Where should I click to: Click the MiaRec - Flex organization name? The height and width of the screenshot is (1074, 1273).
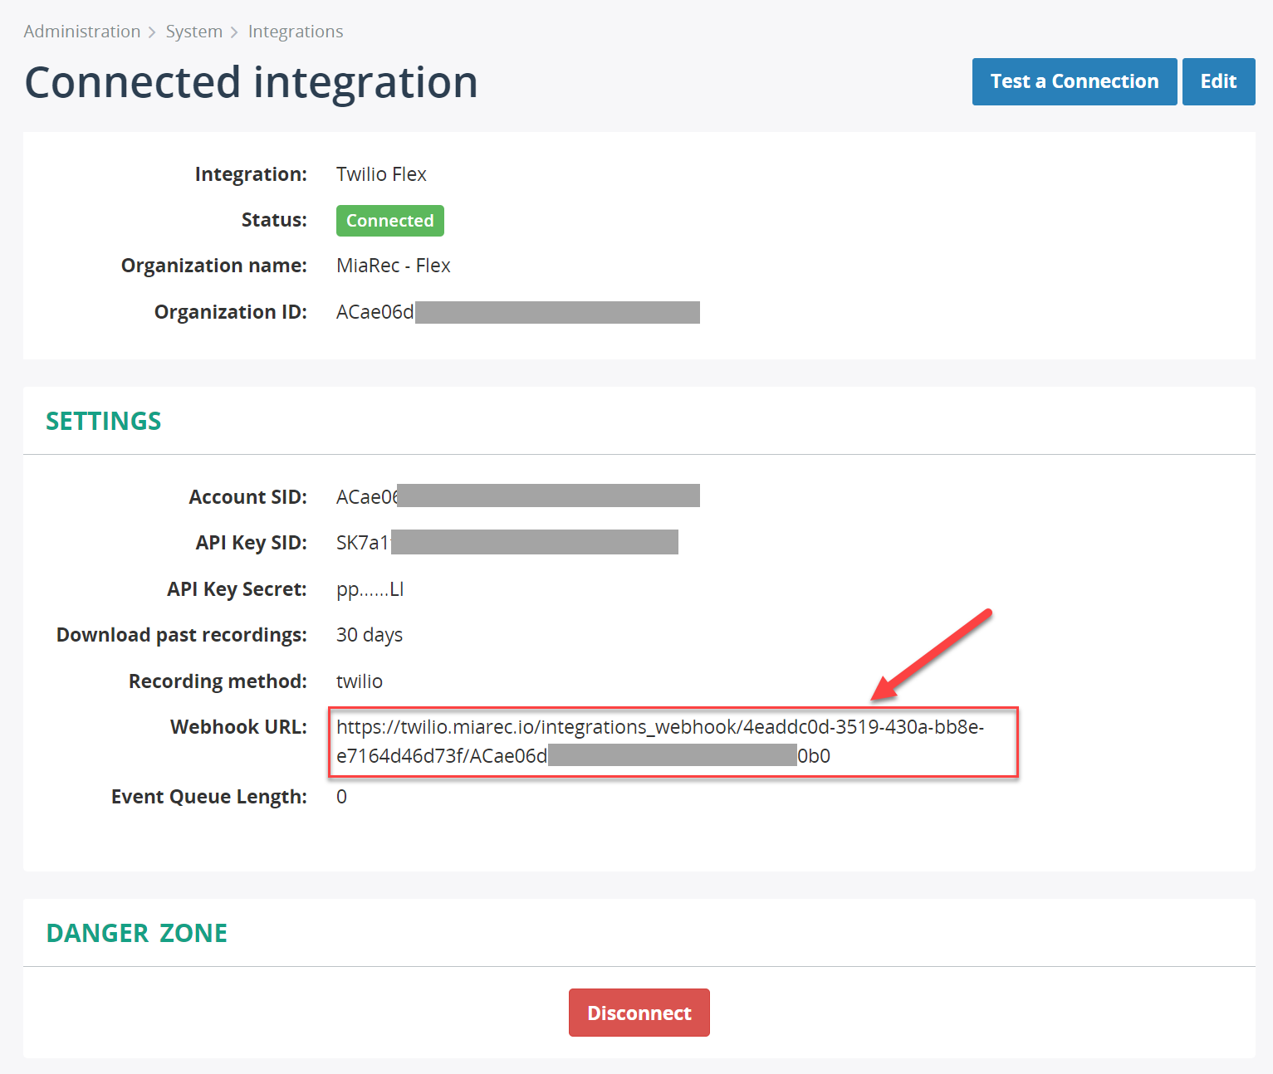click(394, 266)
